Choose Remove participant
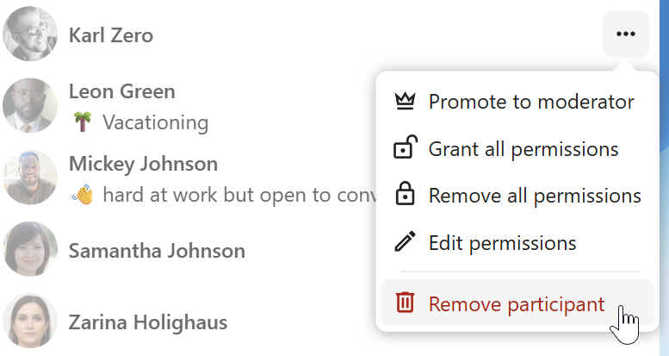The width and height of the screenshot is (669, 356). click(x=516, y=304)
